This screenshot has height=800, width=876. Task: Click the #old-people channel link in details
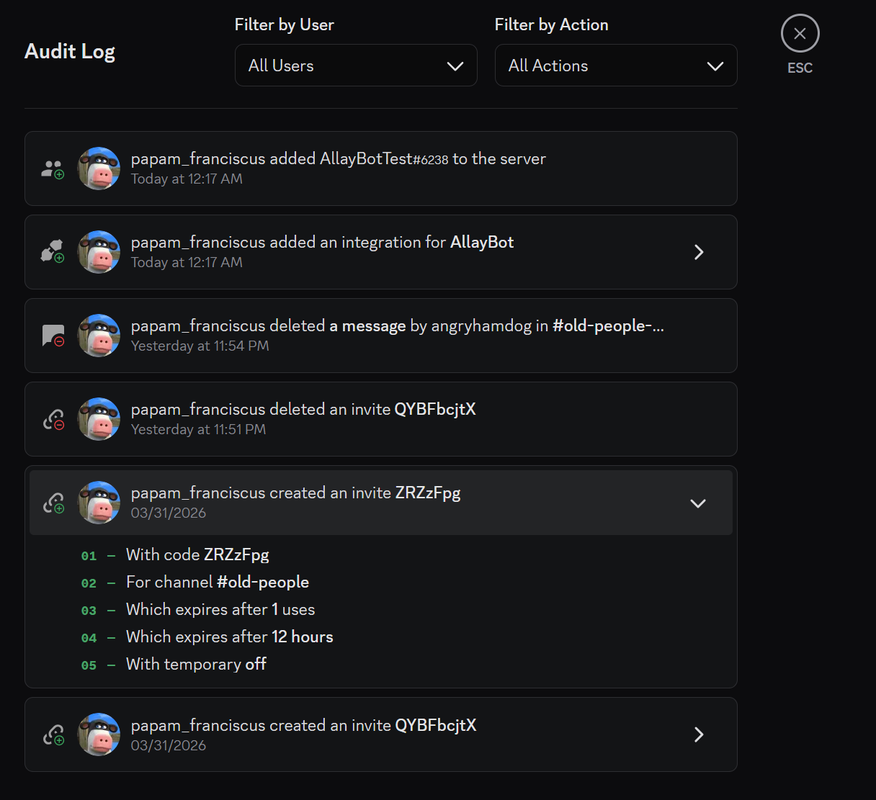(263, 582)
